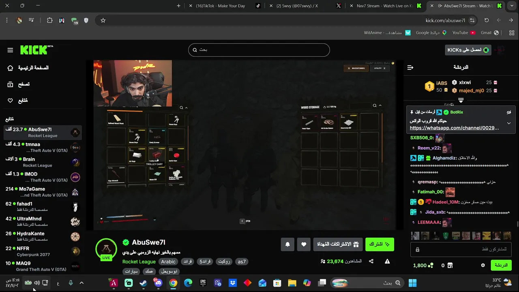Screen dimensions: 519x292
Task: Click the green chat send button
Action: (x=501, y=265)
